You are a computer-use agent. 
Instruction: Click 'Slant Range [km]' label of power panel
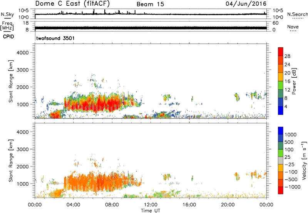click(x=11, y=81)
